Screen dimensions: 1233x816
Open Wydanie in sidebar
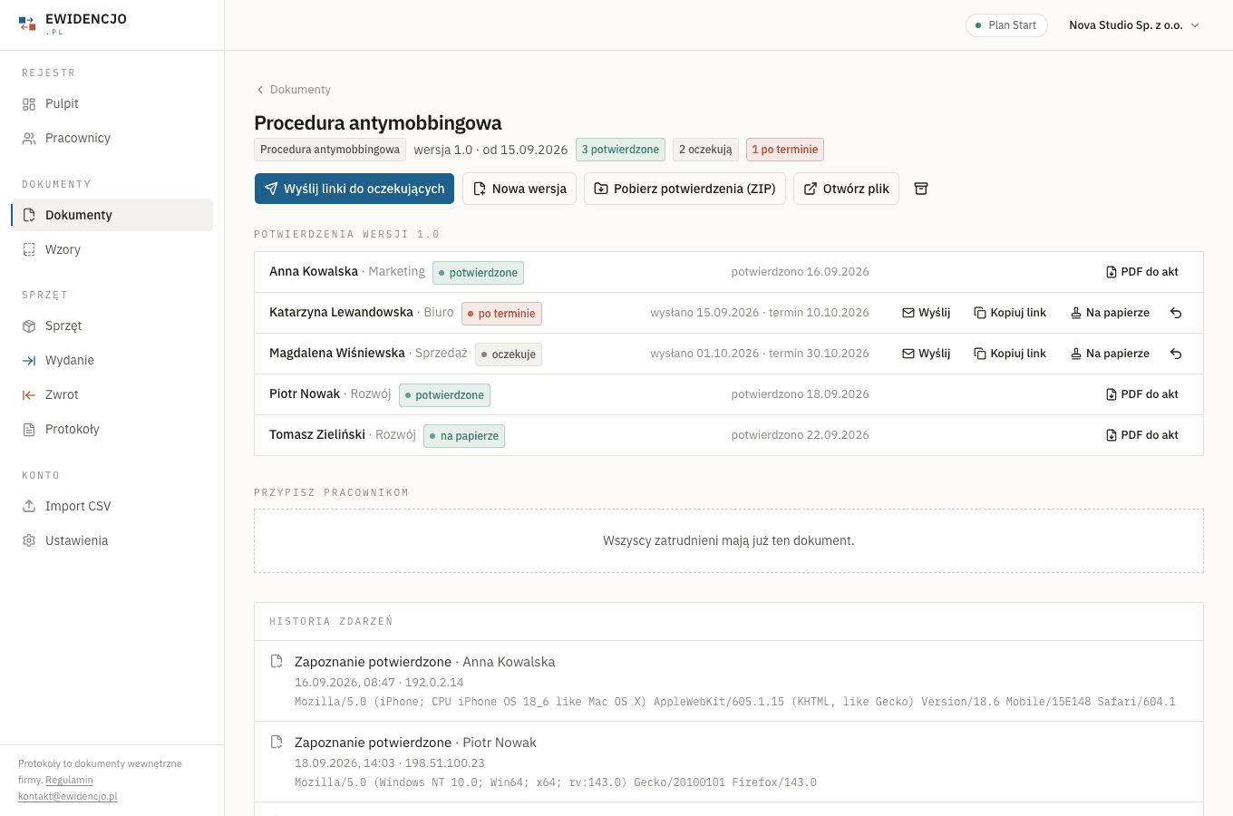click(x=112, y=360)
